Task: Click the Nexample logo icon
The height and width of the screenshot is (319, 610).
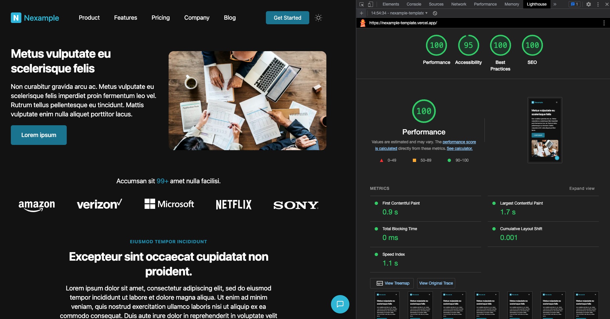Action: coord(16,18)
